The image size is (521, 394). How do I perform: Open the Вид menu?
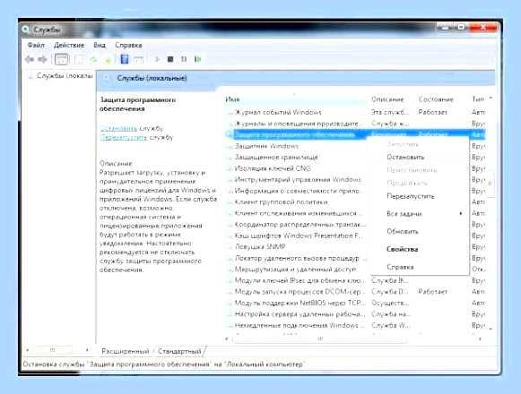(100, 45)
